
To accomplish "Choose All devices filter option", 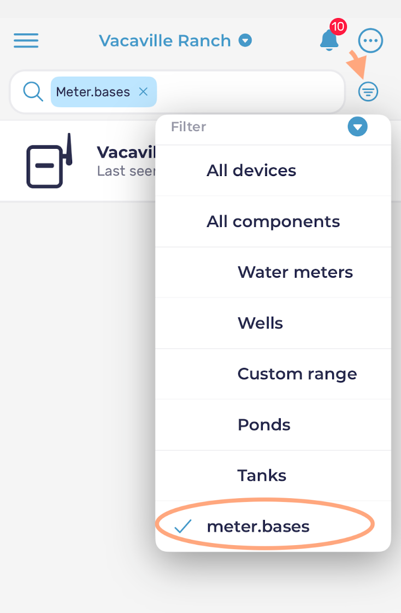I will [x=273, y=171].
